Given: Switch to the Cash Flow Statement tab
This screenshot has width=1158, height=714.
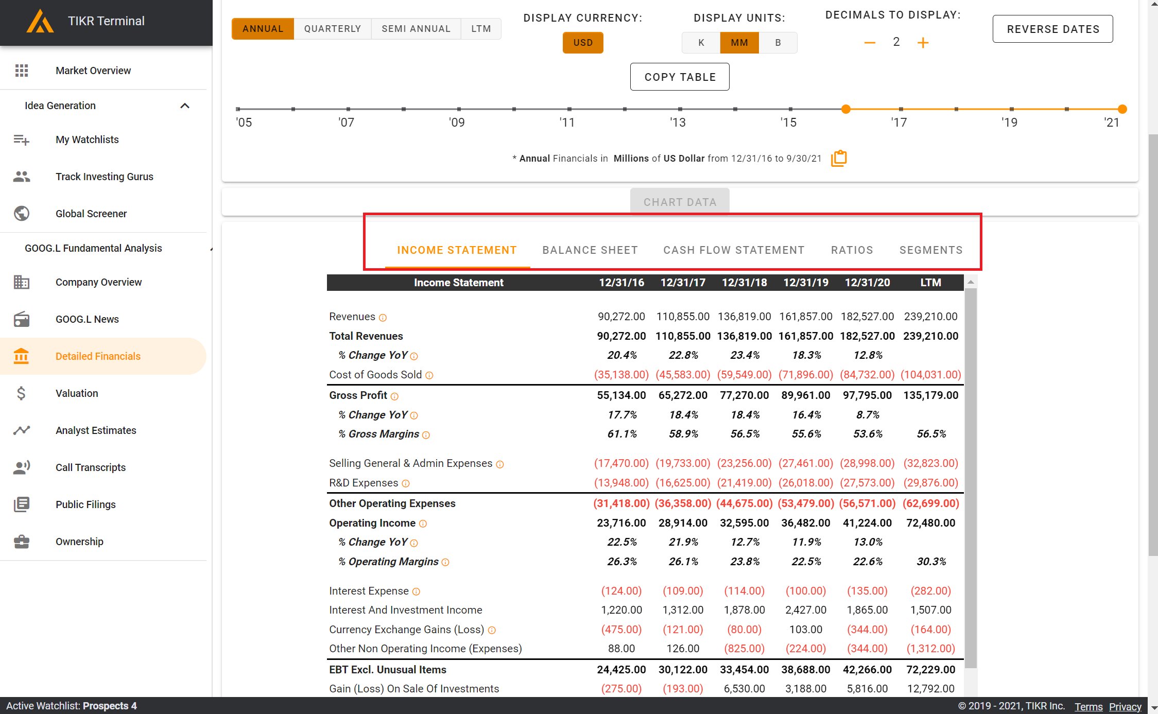Looking at the screenshot, I should click(x=734, y=250).
